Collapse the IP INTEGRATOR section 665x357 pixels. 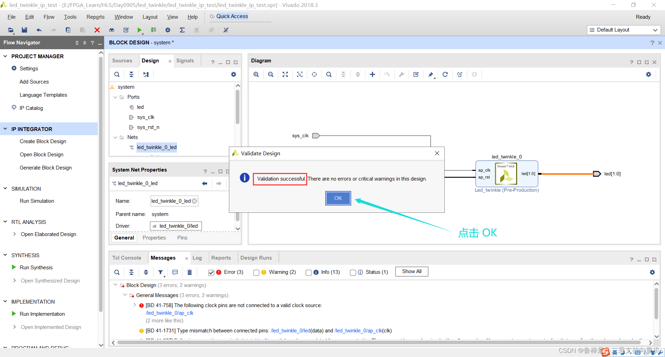pos(5,129)
